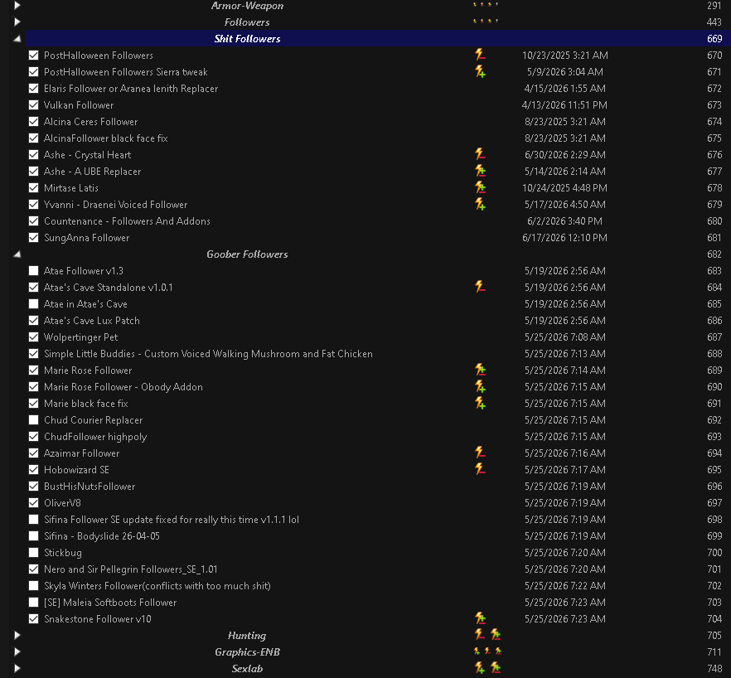Select Sifina Follower SE update fixed row
731x678 pixels.
point(172,520)
